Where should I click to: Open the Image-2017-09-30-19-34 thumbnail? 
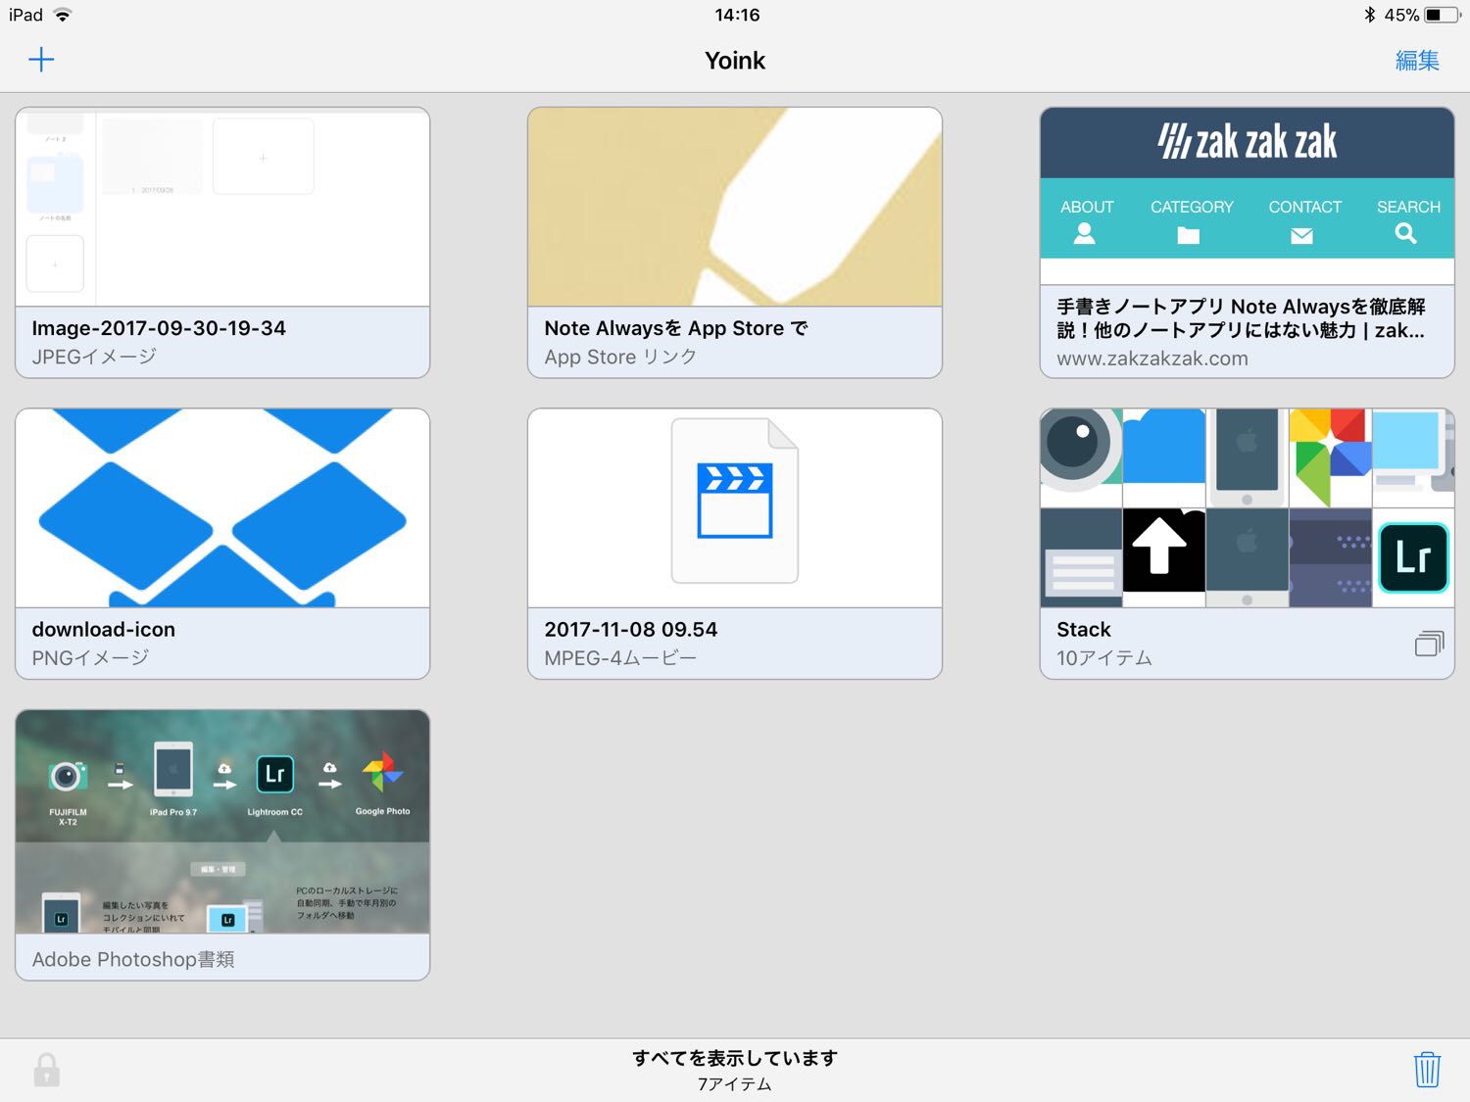(x=222, y=208)
